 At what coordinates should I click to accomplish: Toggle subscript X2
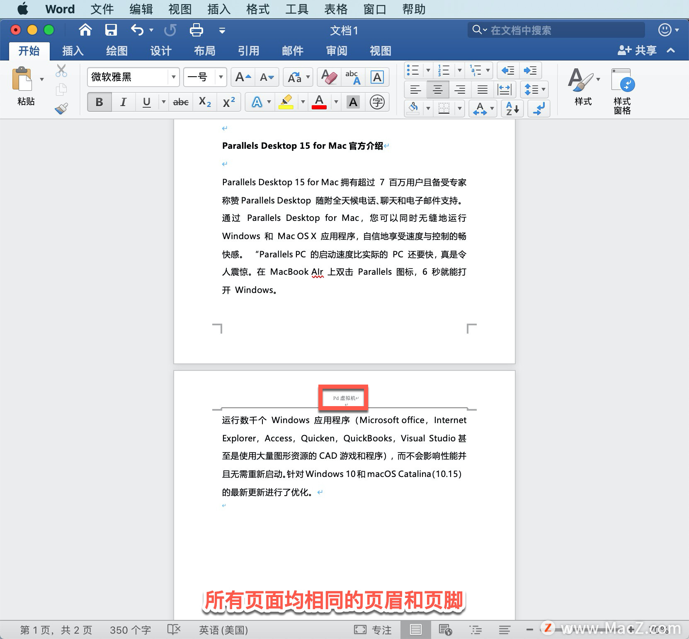coord(205,102)
